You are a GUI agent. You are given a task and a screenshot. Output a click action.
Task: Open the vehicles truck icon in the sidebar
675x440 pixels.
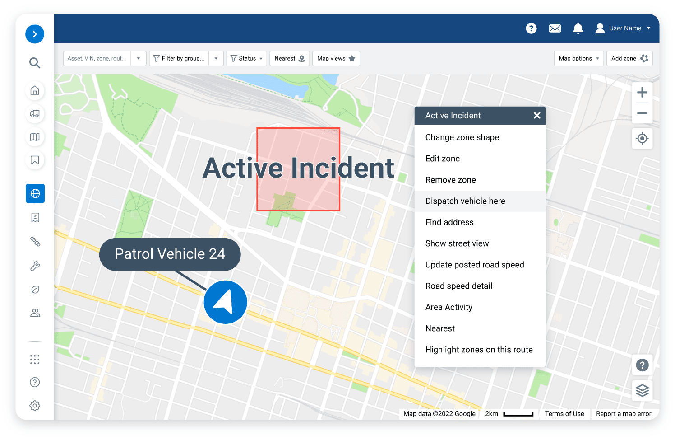click(35, 114)
